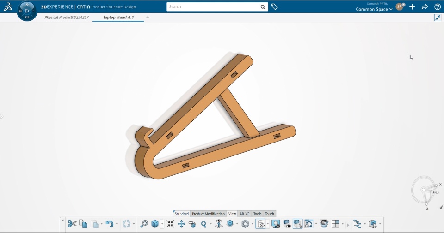
Task: Click the SP user avatar
Action: click(400, 6)
